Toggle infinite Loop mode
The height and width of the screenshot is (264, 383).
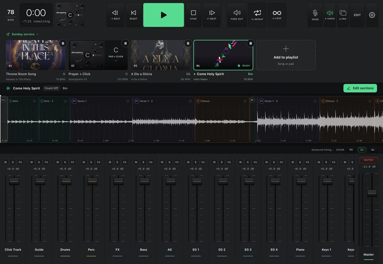point(277,15)
